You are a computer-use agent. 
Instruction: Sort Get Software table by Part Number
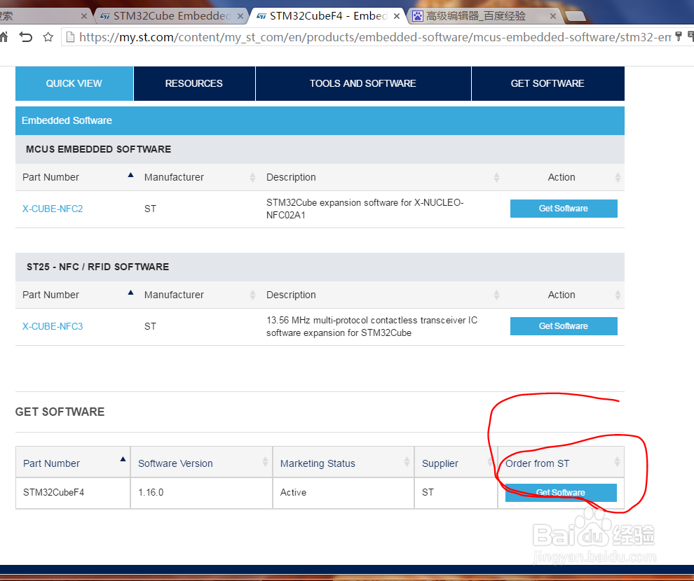(123, 459)
